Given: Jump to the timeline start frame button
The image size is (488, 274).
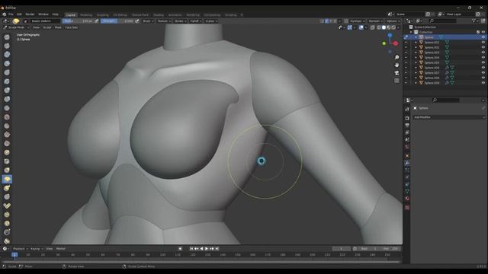Looking at the screenshot, I should coord(191,249).
